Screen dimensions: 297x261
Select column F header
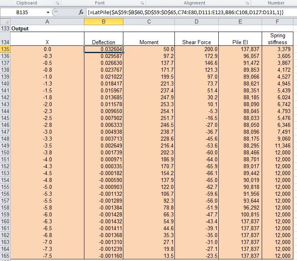[x=277, y=22]
